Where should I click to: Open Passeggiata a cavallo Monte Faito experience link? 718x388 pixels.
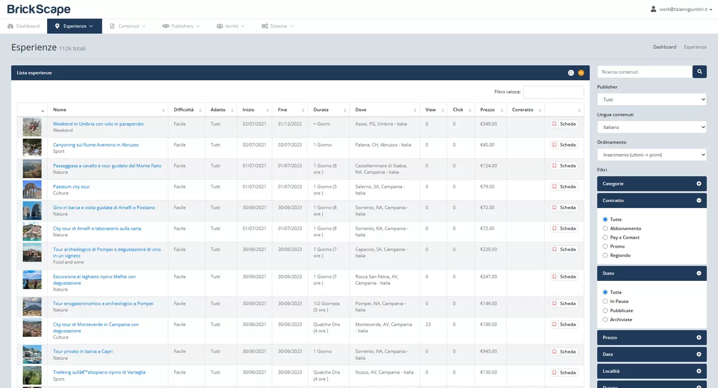[107, 166]
